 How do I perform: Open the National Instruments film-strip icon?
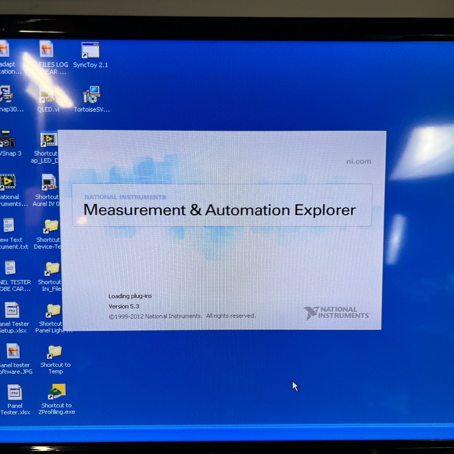(8, 182)
